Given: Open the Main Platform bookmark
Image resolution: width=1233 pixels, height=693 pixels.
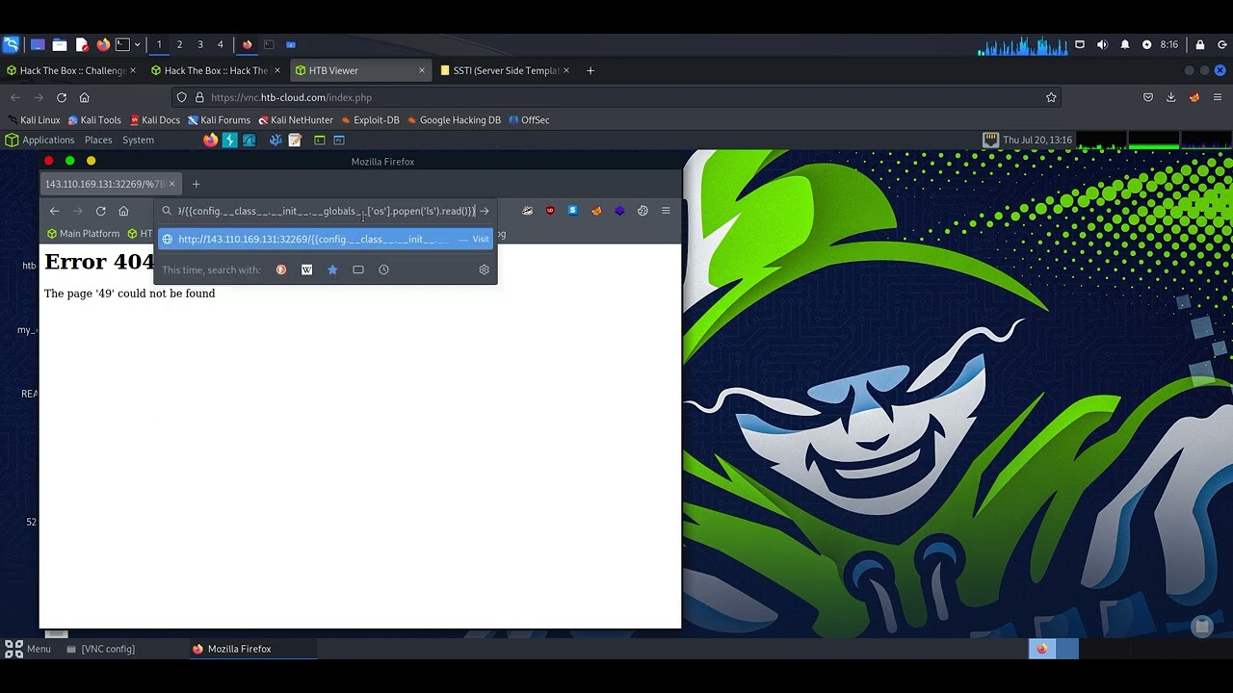Looking at the screenshot, I should click(x=84, y=234).
